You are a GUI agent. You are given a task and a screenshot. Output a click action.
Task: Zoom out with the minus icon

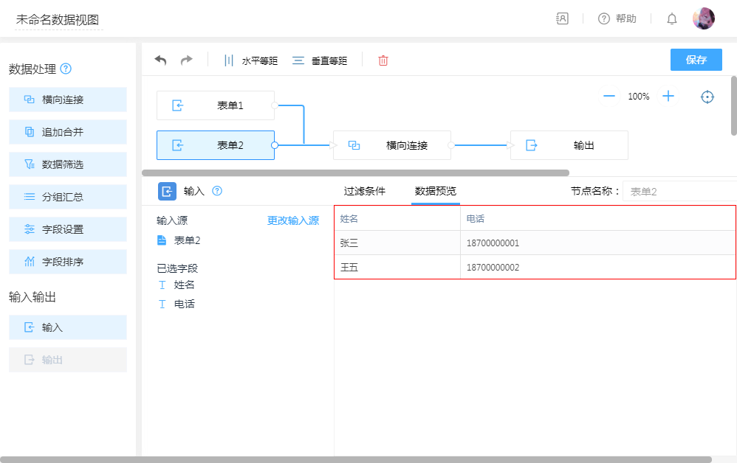pos(609,97)
